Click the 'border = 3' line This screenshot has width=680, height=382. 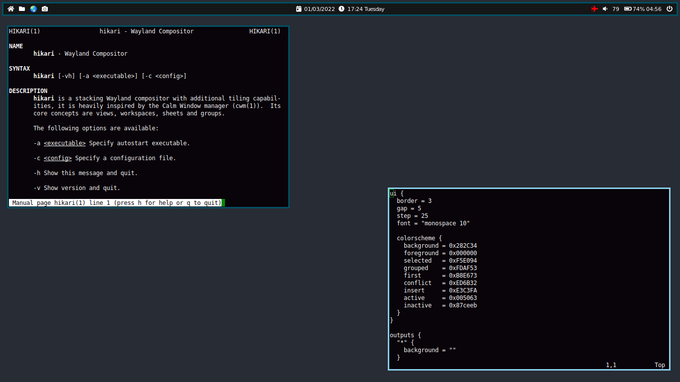pos(414,201)
